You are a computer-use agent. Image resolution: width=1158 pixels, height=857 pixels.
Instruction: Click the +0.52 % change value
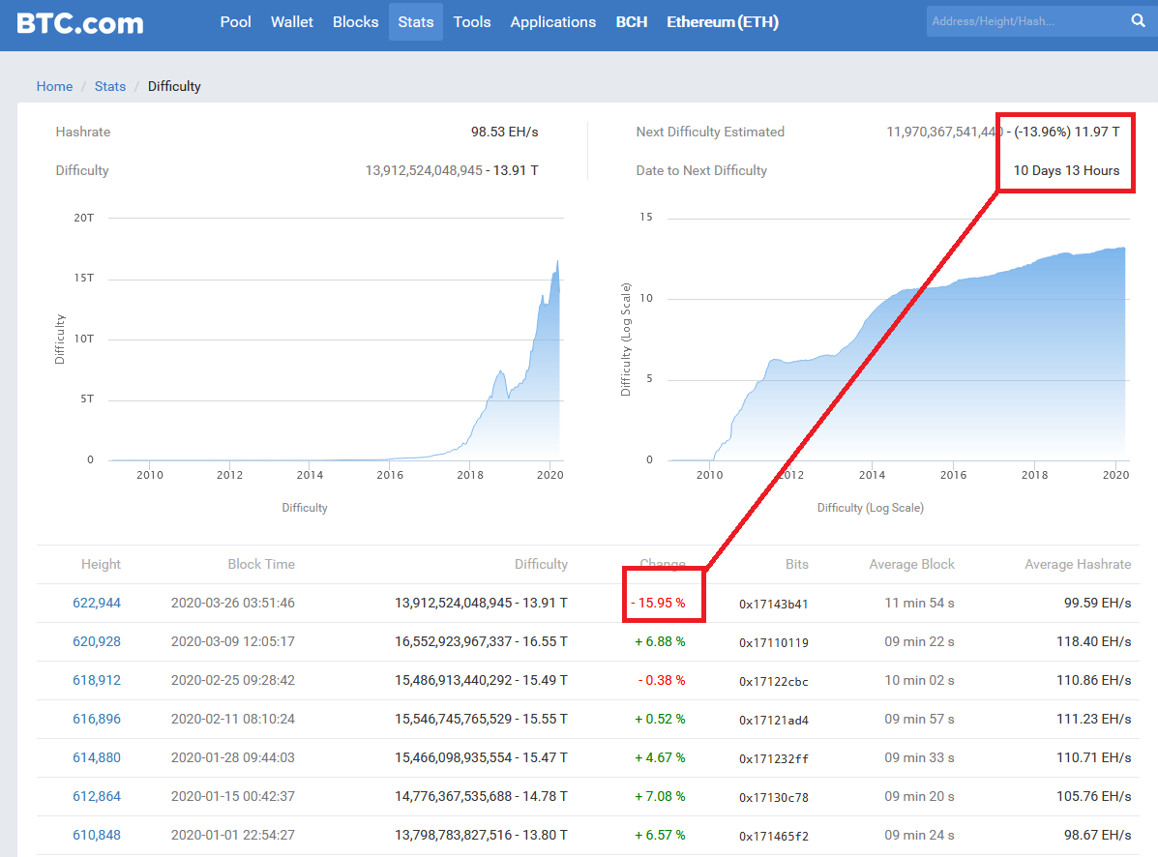pos(660,719)
